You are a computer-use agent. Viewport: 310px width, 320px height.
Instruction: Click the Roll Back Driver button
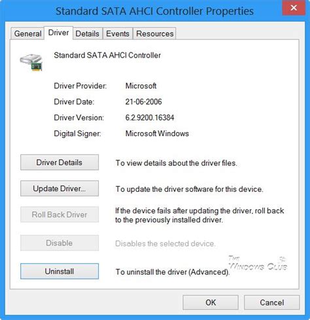(x=60, y=215)
